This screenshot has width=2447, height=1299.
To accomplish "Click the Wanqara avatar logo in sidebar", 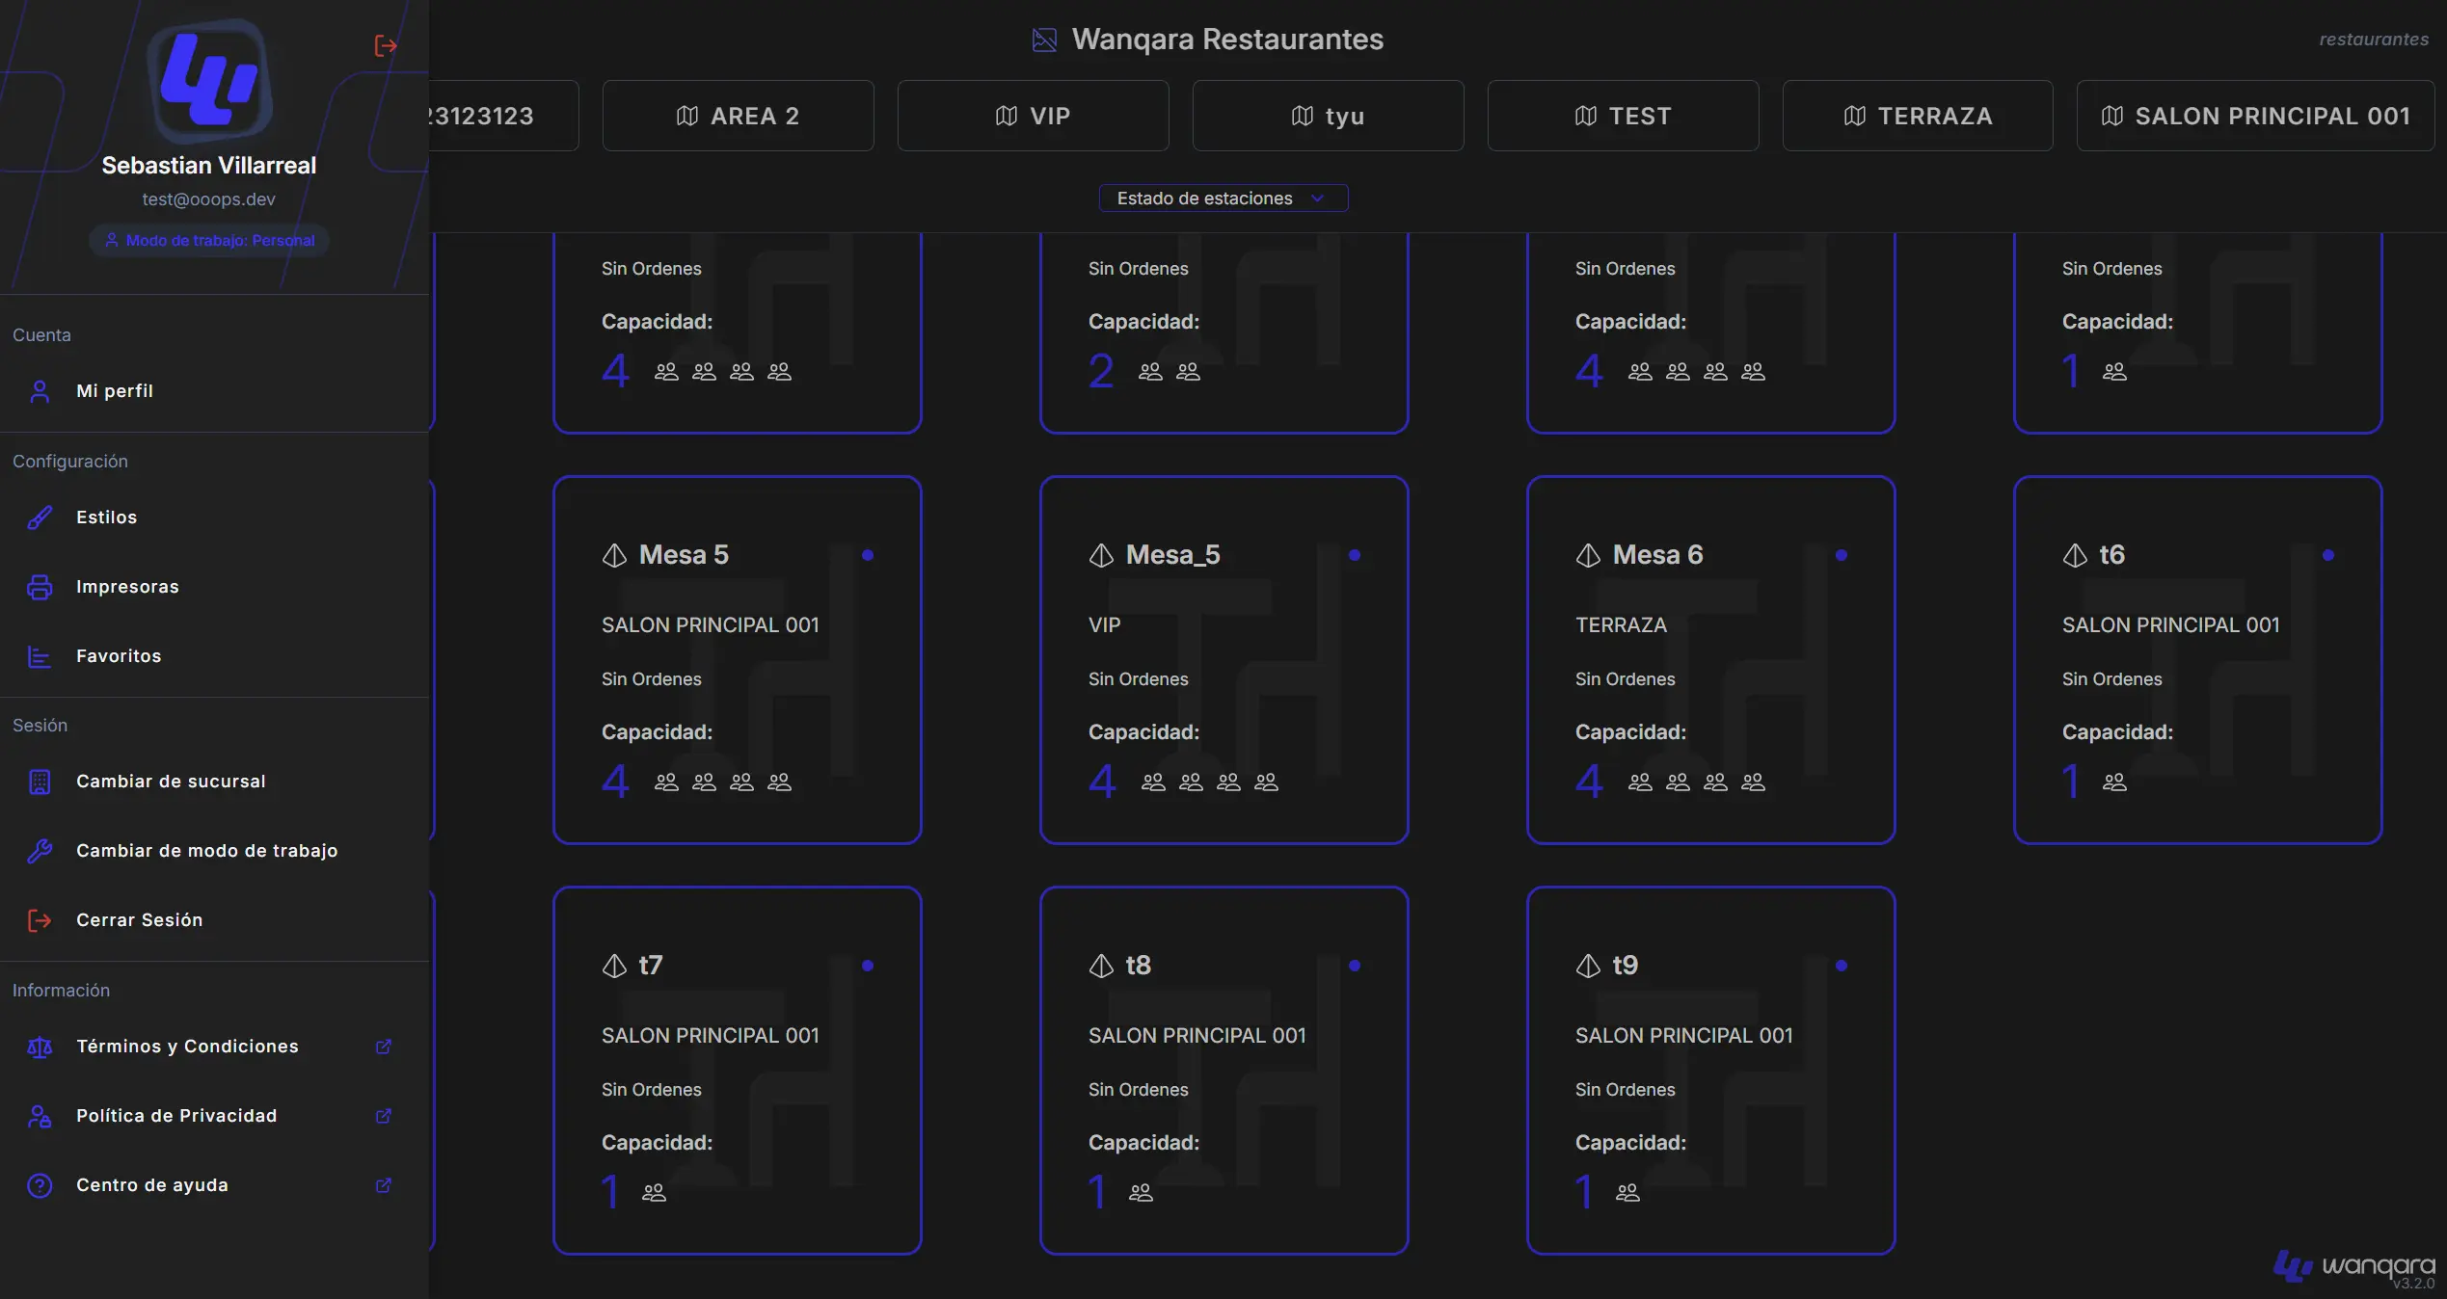I will [x=209, y=82].
